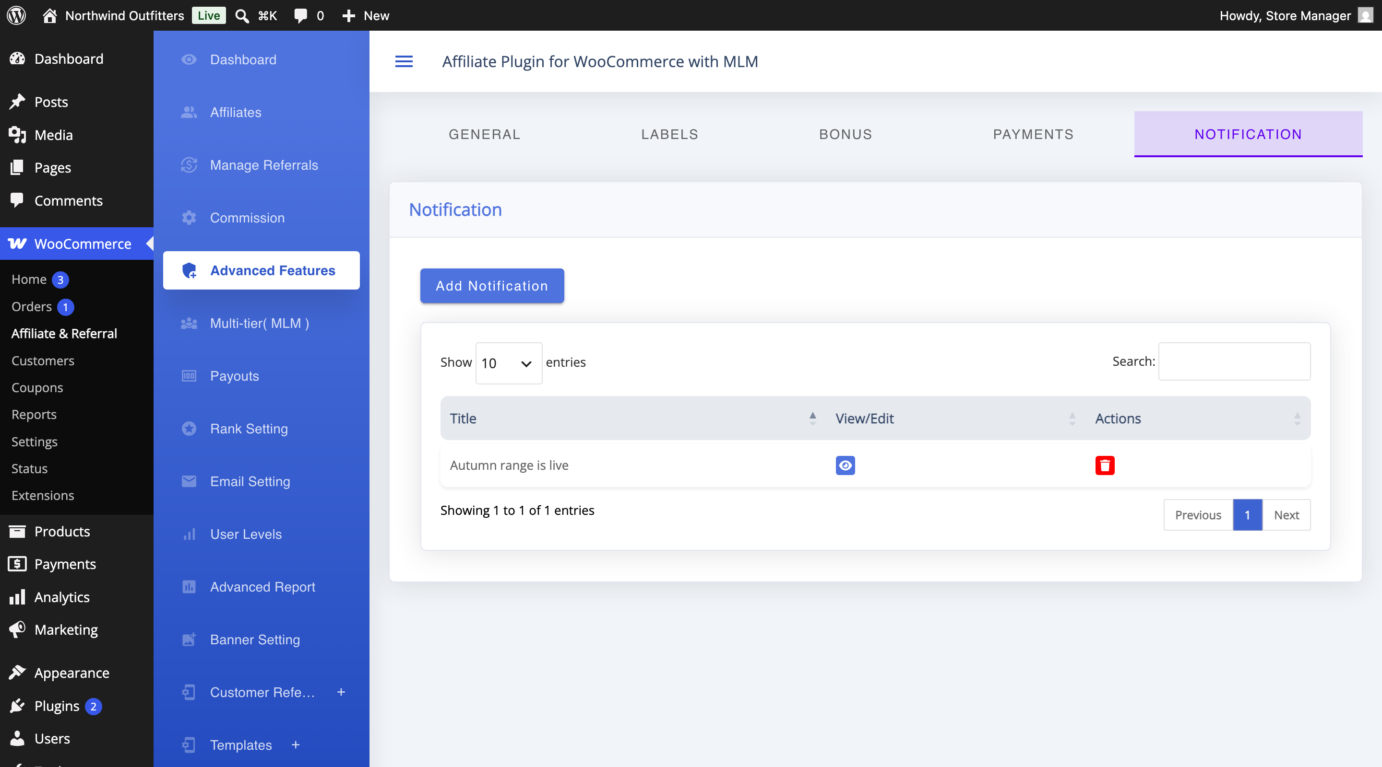
Task: Click the eye icon beside plugin Dashboard
Action: [189, 59]
